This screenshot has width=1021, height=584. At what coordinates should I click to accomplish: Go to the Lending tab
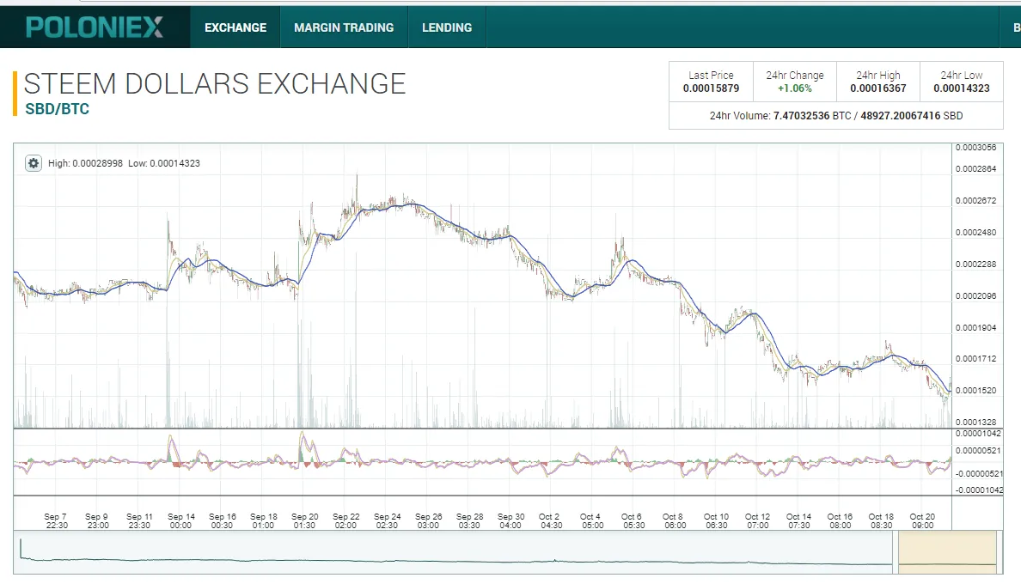point(447,27)
